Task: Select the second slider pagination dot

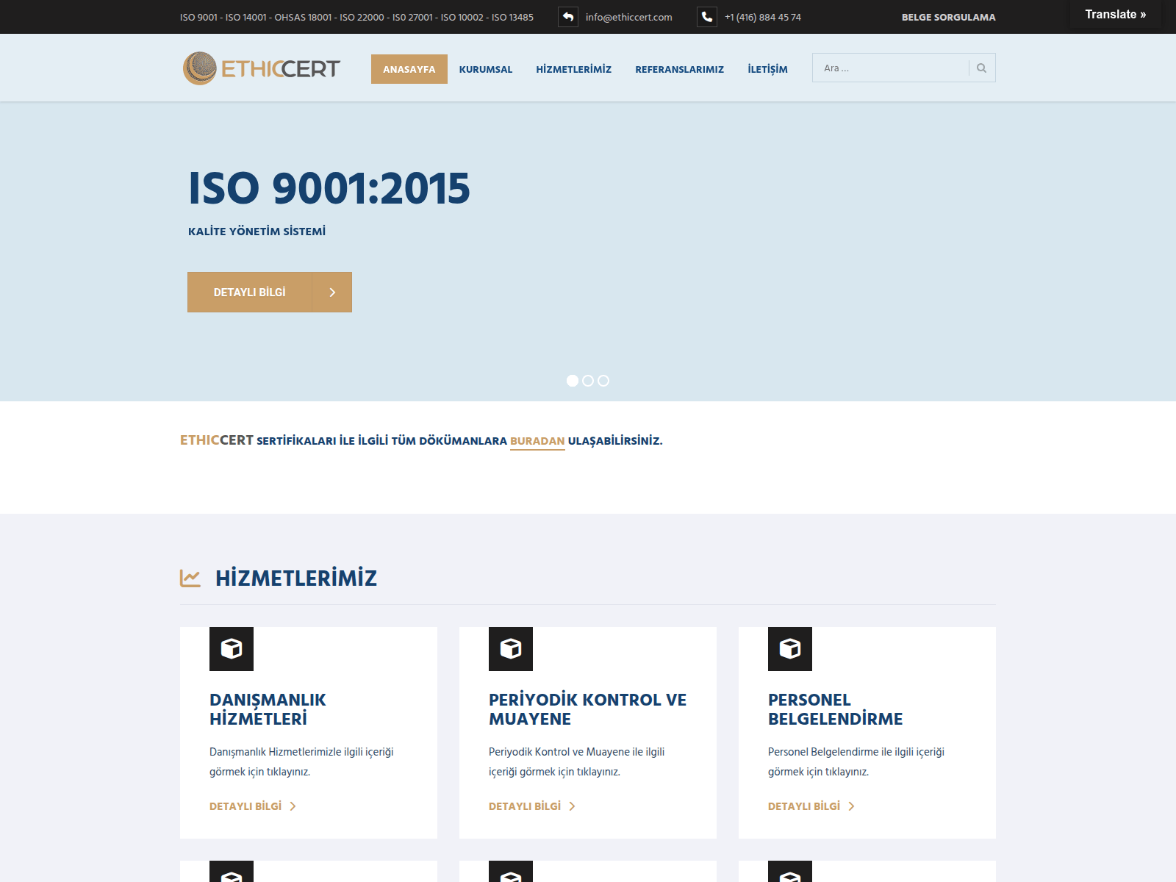Action: tap(588, 381)
